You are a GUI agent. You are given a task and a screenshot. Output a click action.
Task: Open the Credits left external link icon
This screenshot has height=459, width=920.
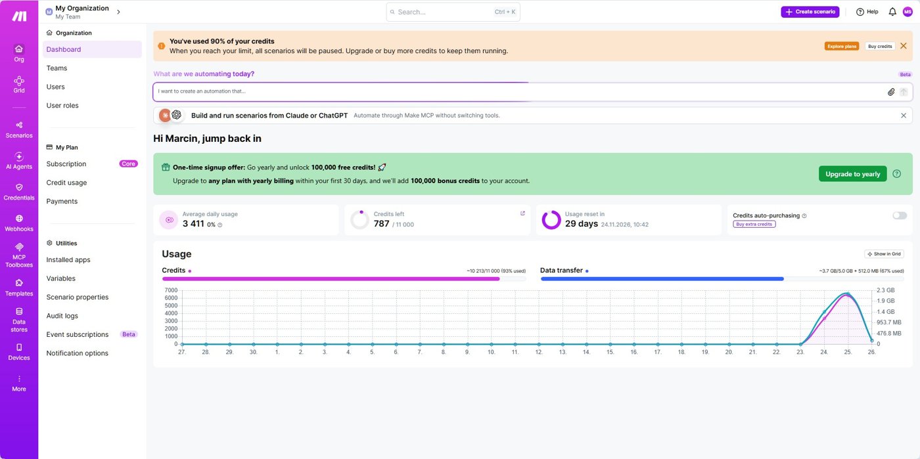522,213
